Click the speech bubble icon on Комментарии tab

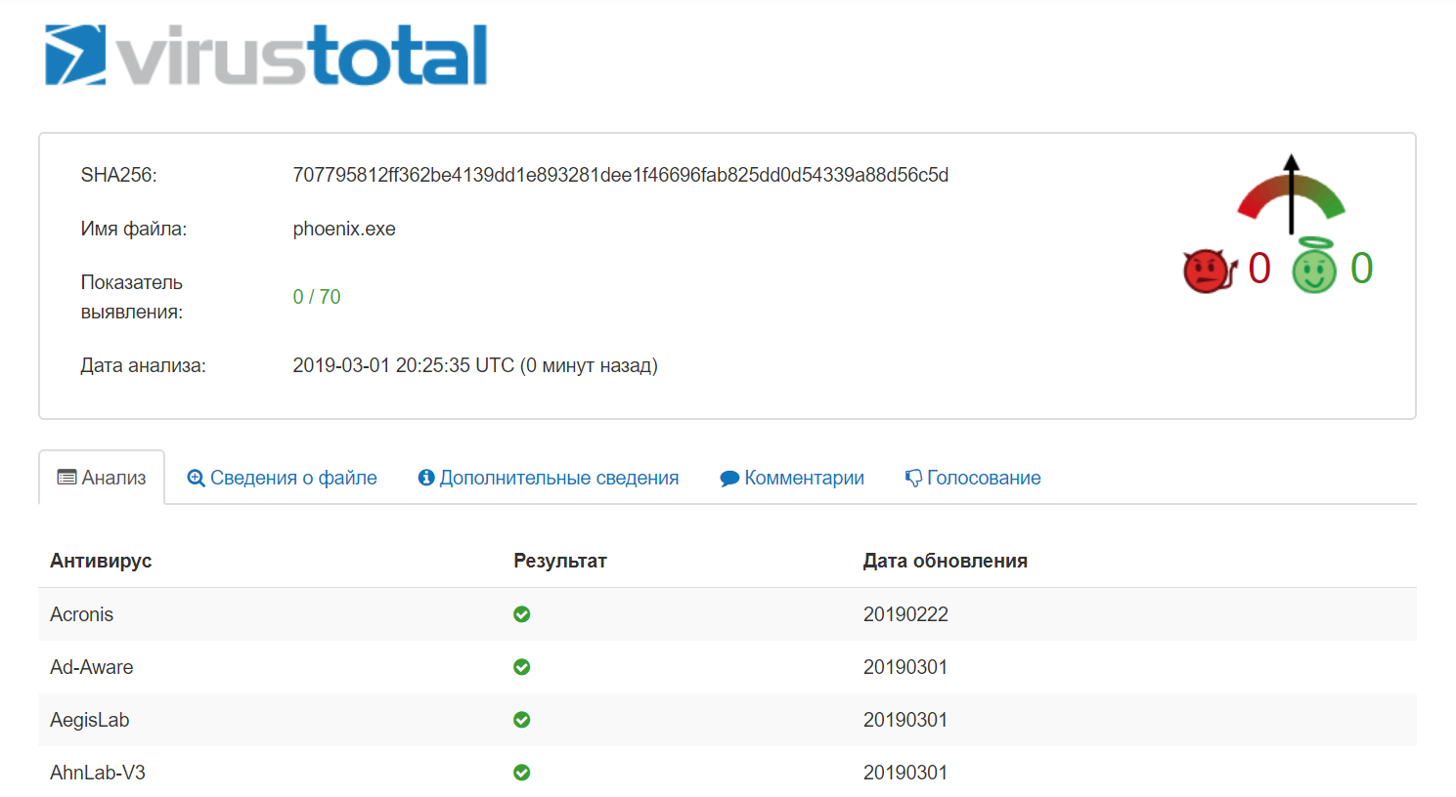[729, 479]
